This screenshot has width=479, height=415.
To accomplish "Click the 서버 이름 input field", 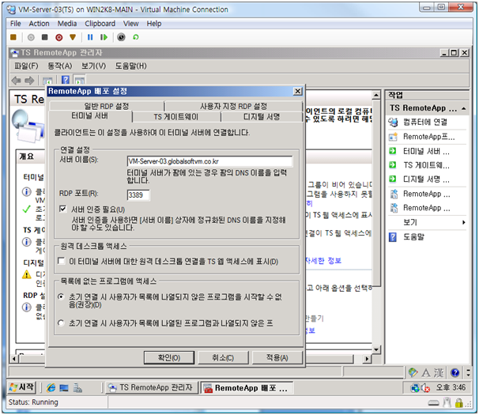I will [x=209, y=161].
